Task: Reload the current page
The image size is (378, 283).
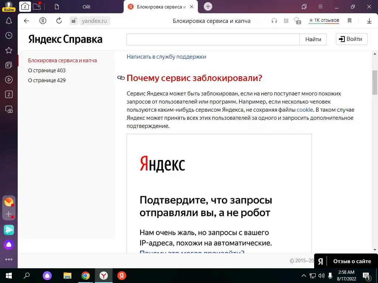Action: point(59,21)
